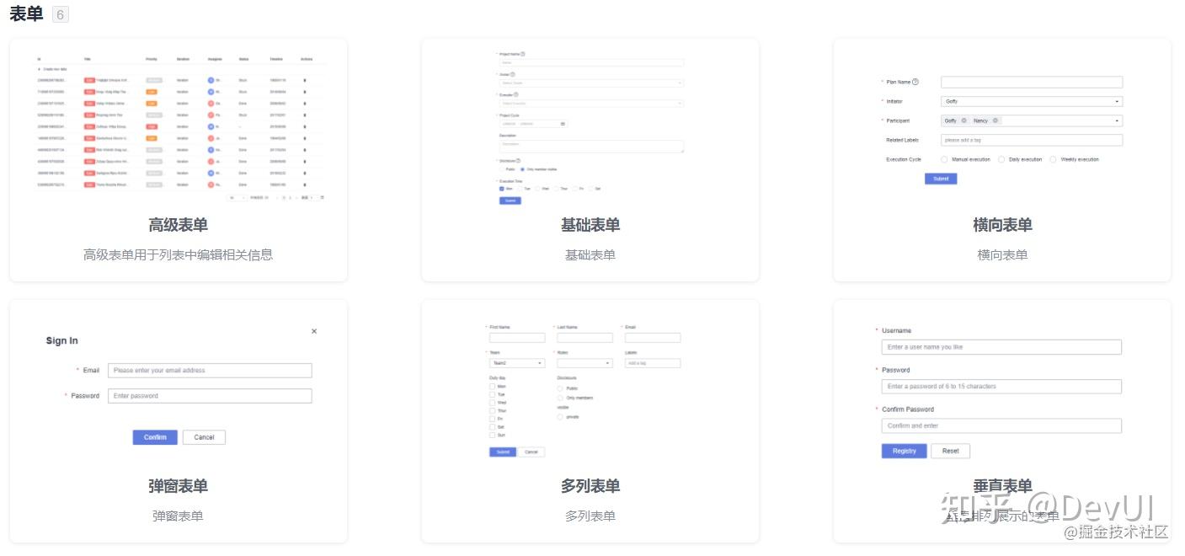Open the 弹窗表单 card title
The image size is (1185, 556).
pos(178,486)
